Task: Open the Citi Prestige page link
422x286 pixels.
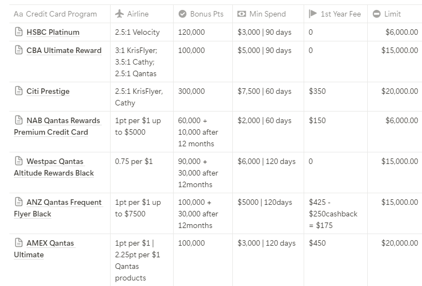Action: click(48, 92)
